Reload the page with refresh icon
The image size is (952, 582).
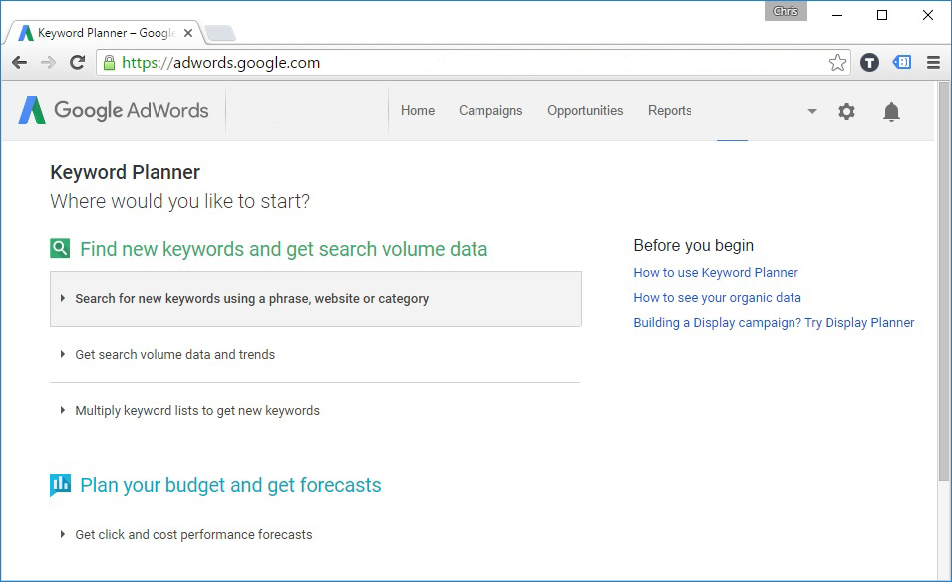click(x=77, y=62)
